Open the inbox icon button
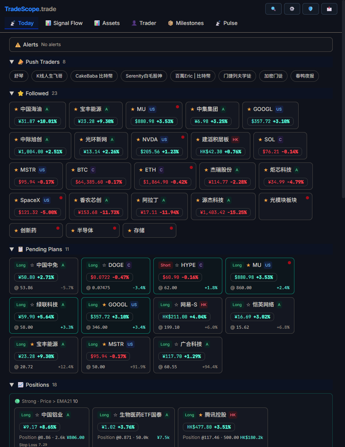The width and height of the screenshot is (345, 447). coord(329,9)
